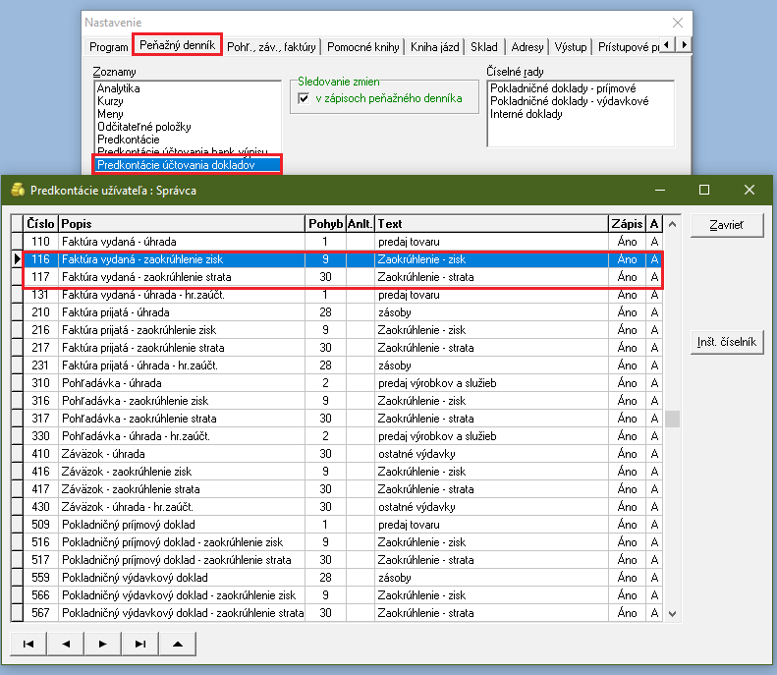The width and height of the screenshot is (777, 675).
Task: Open the Pomocné knihy tab
Action: coord(362,46)
